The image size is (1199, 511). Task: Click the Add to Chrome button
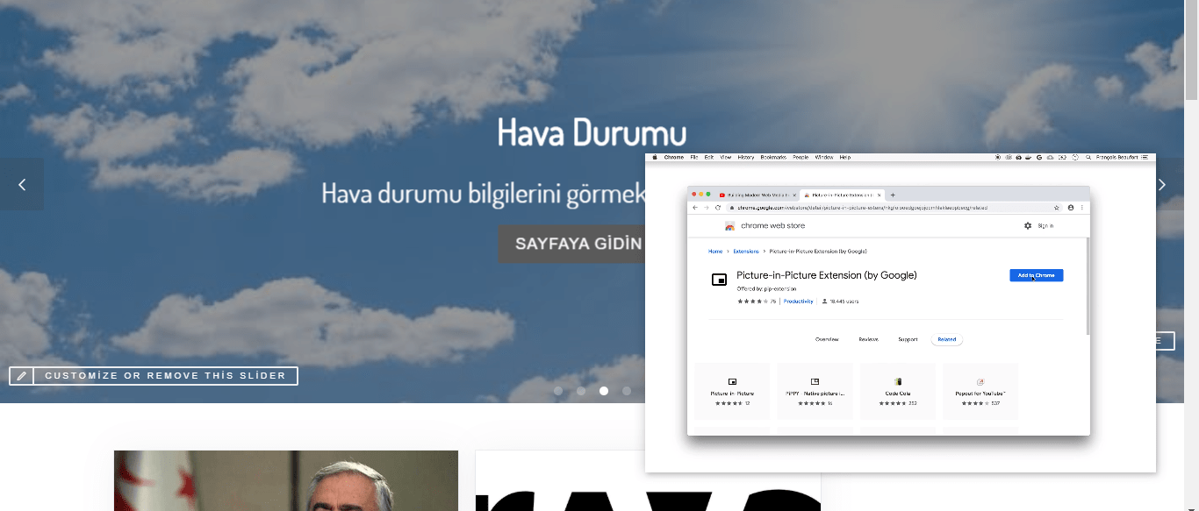tap(1036, 275)
